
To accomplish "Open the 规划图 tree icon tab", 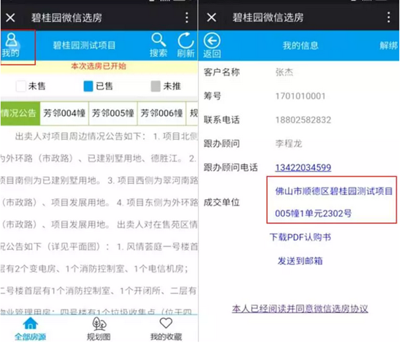I will point(99,329).
